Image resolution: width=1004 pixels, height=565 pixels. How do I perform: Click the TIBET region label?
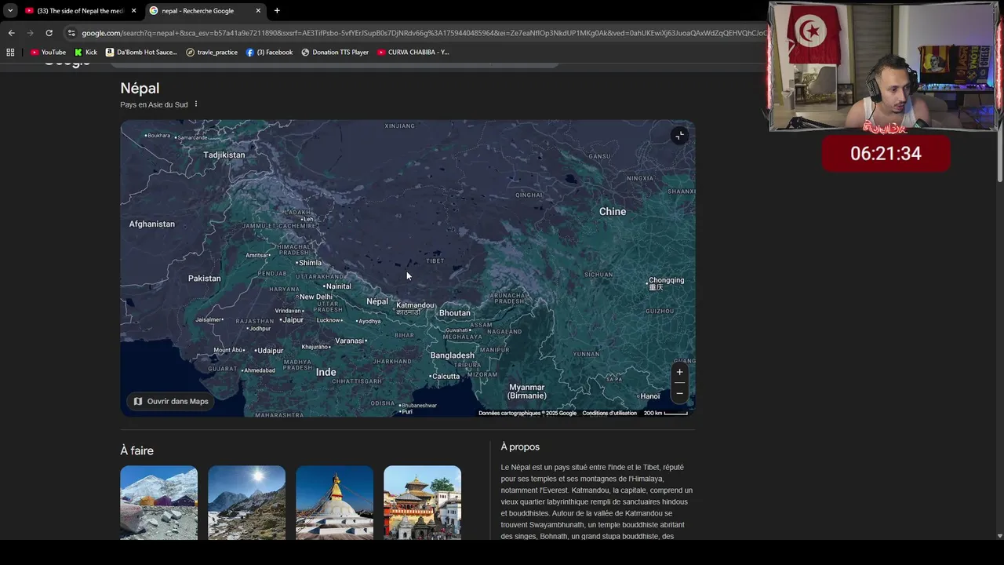pyautogui.click(x=435, y=261)
